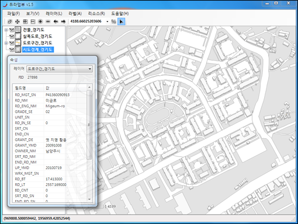Open the 리소스(R) menu
Viewport: 298px width, 224px height.
click(x=96, y=13)
